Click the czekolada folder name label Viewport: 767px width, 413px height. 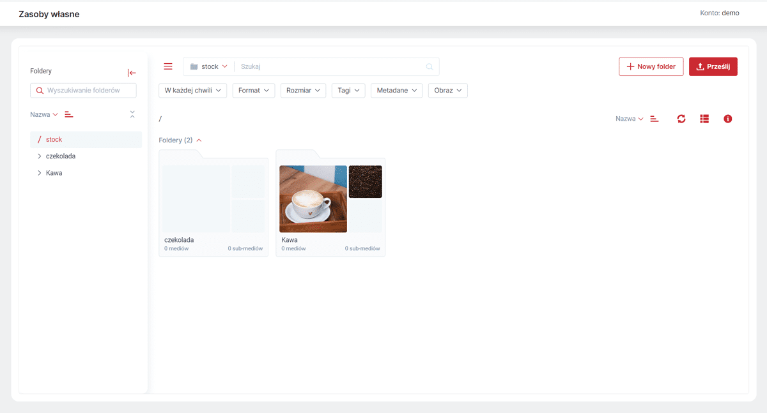[x=179, y=240]
